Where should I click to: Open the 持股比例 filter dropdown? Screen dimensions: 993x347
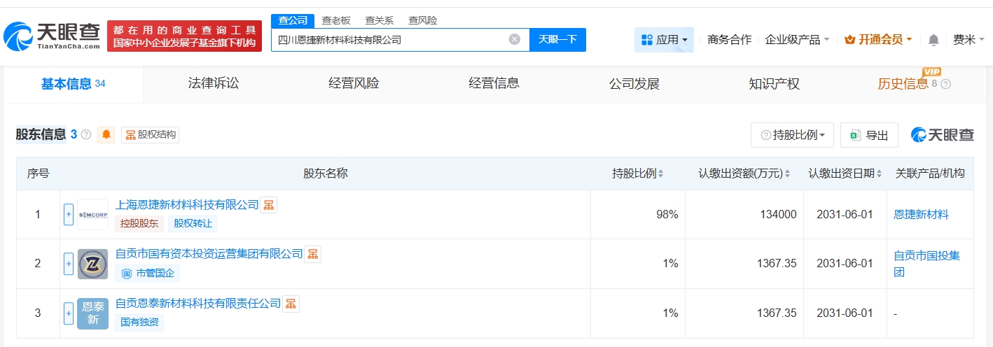click(792, 135)
